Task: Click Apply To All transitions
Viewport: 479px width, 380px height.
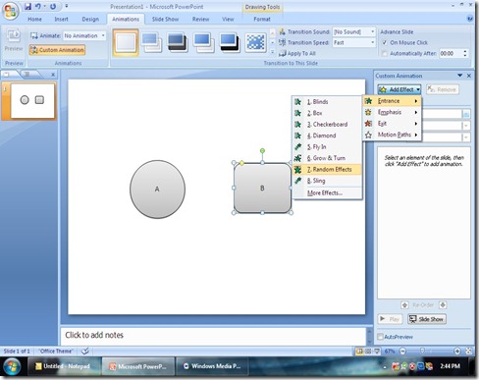Action: click(x=297, y=53)
